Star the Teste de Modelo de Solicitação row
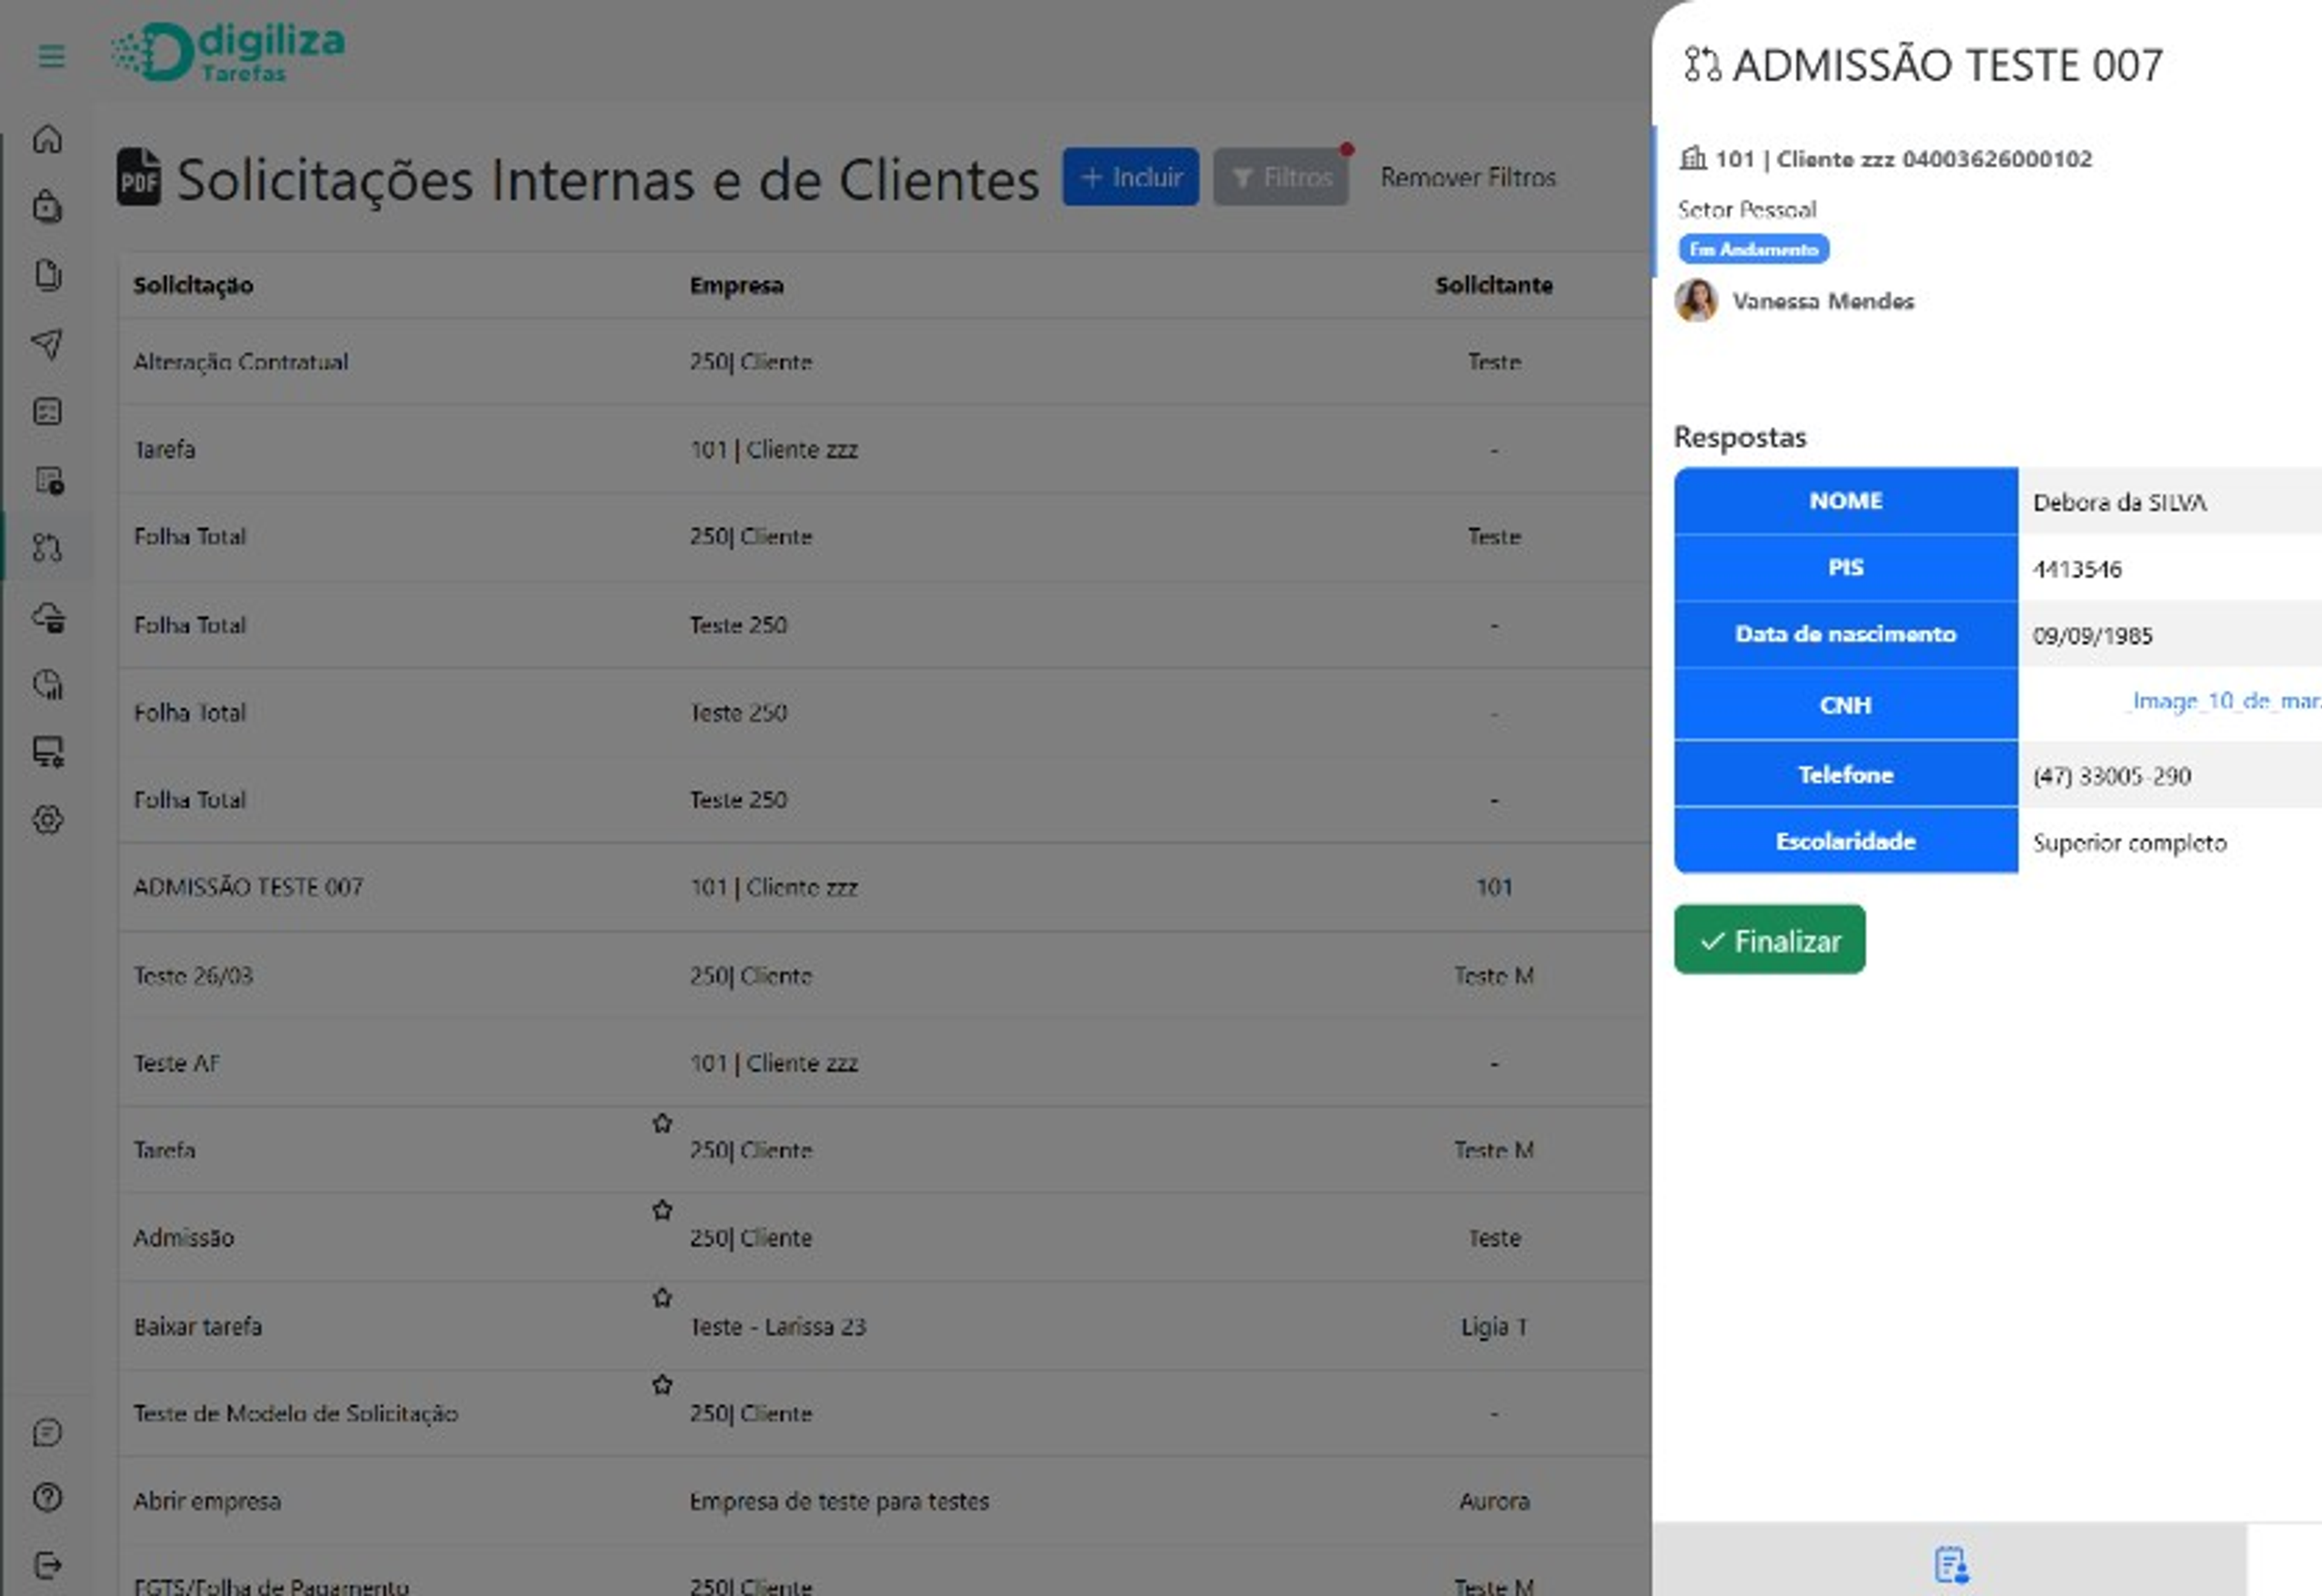2322x1596 pixels. (662, 1384)
